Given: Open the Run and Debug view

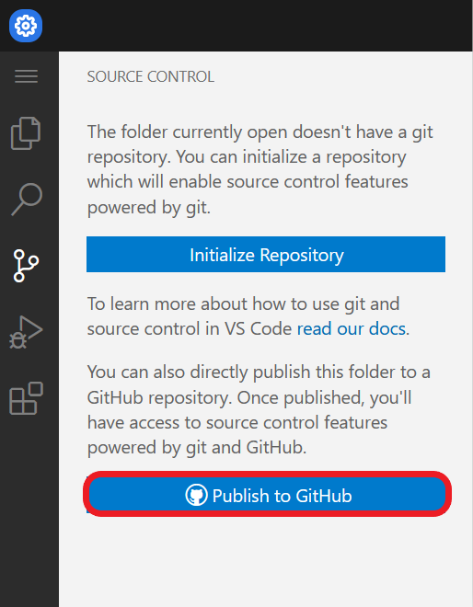Looking at the screenshot, I should pos(26,332).
